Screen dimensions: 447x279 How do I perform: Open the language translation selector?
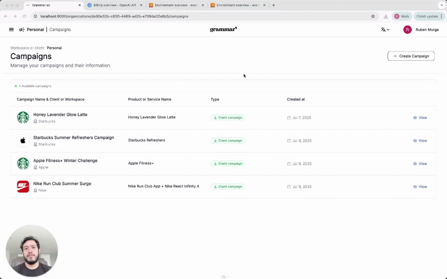(385, 30)
